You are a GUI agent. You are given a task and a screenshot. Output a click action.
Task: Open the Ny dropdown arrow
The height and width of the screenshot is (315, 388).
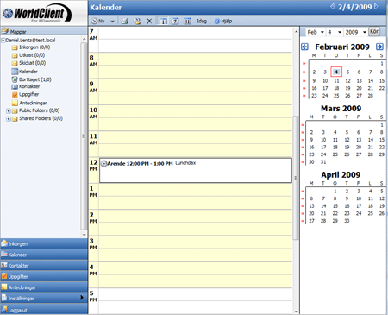(x=112, y=22)
